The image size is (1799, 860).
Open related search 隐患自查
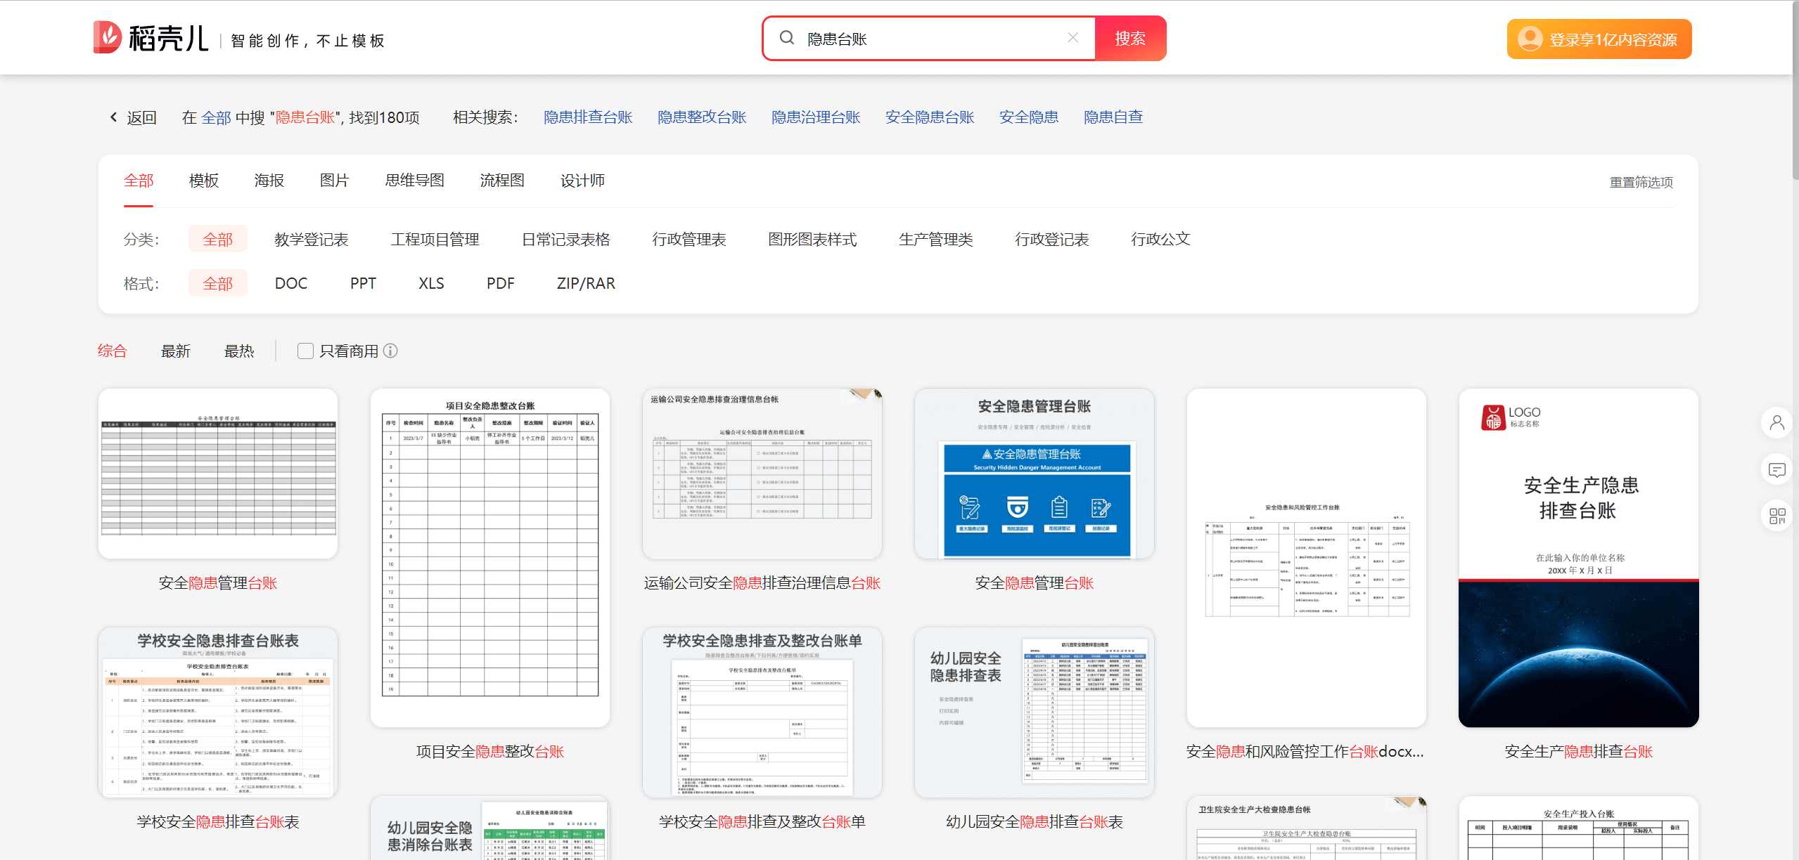[x=1113, y=117]
